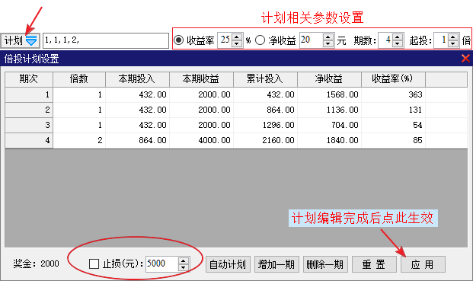The width and height of the screenshot is (473, 281).
Task: Click the 54 收益率 cell
Action: [x=393, y=125]
